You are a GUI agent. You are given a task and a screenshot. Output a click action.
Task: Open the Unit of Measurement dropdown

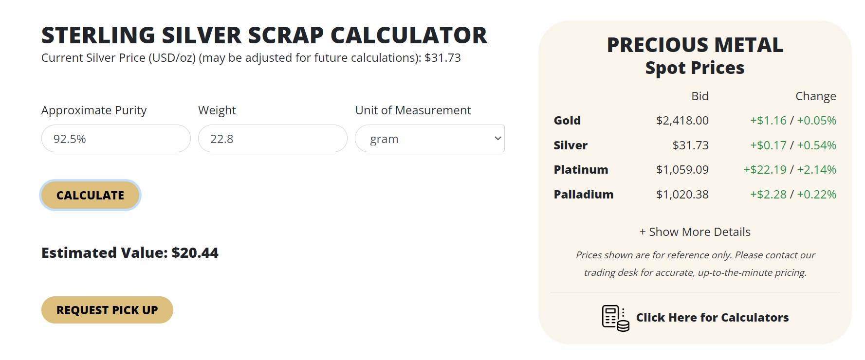(x=430, y=139)
